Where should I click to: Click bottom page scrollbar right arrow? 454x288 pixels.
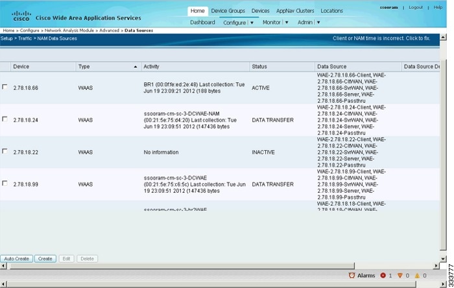point(443,285)
